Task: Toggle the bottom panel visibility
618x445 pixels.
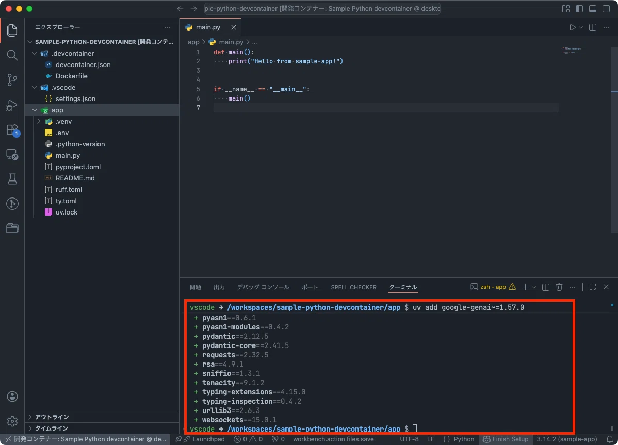Action: (x=592, y=9)
